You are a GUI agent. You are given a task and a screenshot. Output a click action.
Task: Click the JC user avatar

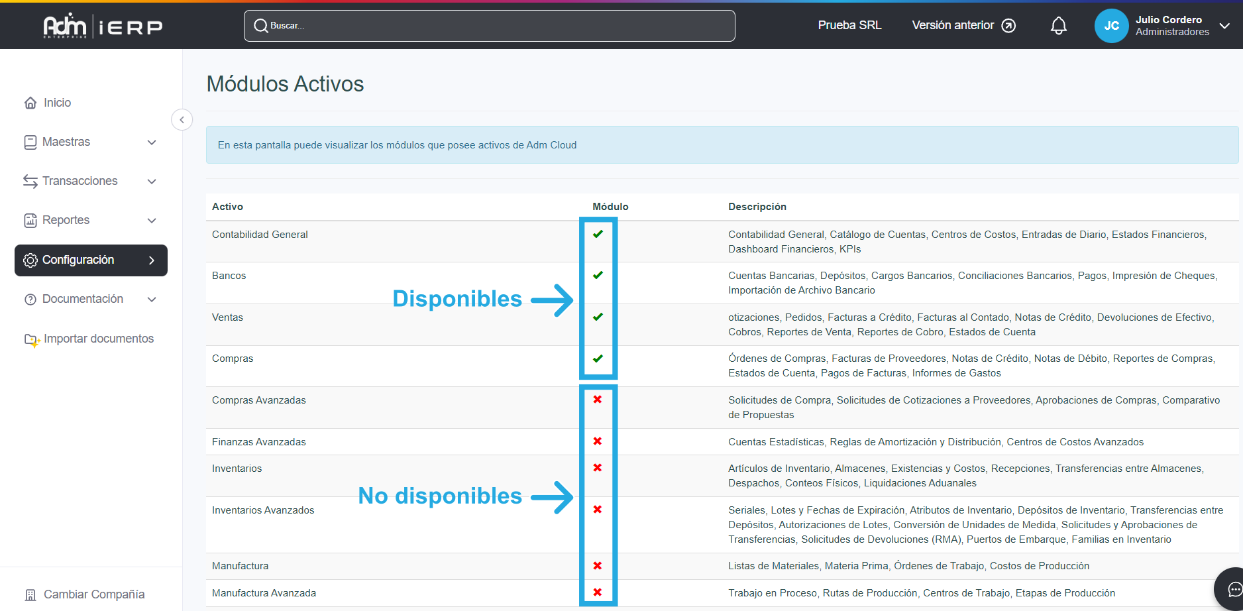tap(1111, 26)
